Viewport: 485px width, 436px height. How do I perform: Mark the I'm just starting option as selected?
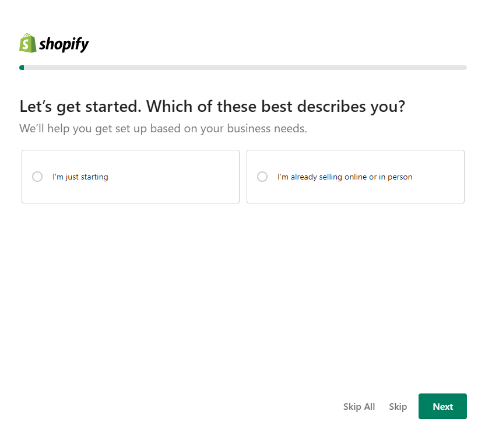coord(37,176)
